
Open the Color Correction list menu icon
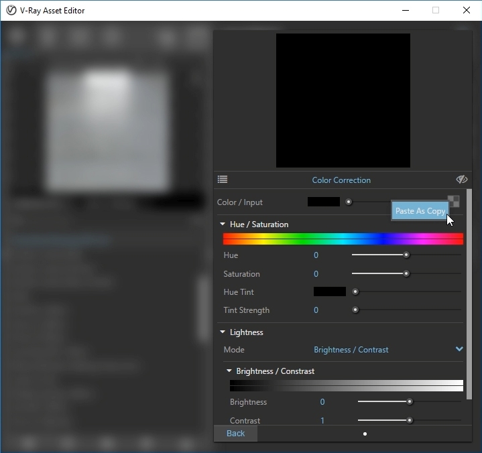(x=223, y=180)
